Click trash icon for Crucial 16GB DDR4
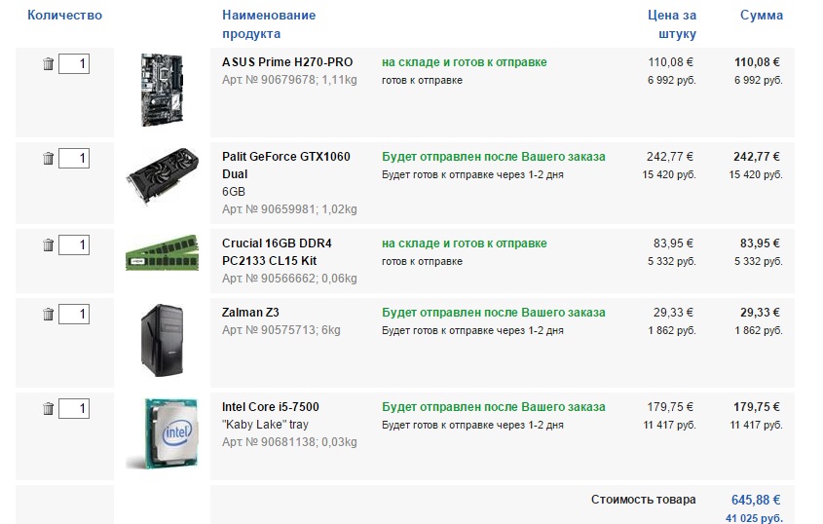This screenshot has width=823, height=524. click(49, 245)
